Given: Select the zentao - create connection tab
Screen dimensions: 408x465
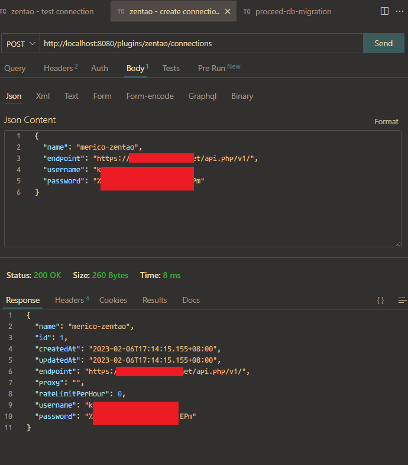Looking at the screenshot, I should [174, 12].
